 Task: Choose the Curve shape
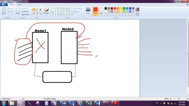56,9
